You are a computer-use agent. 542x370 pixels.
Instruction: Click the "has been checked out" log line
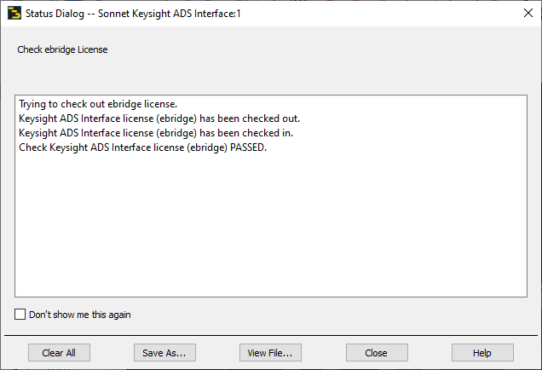click(159, 119)
